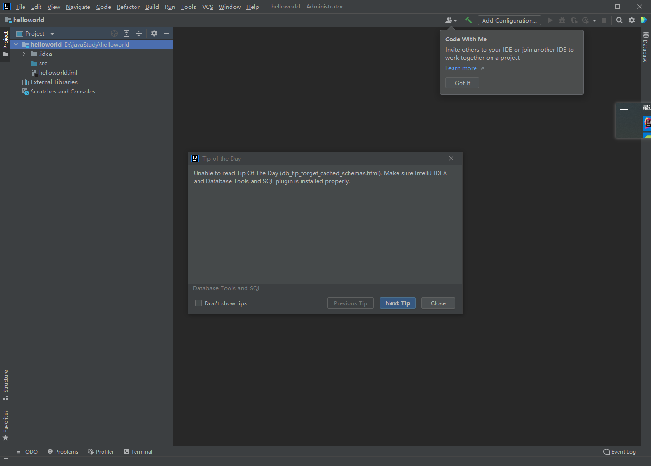Open IDE settings gear in top toolbar
Viewport: 651px width, 466px height.
(632, 20)
